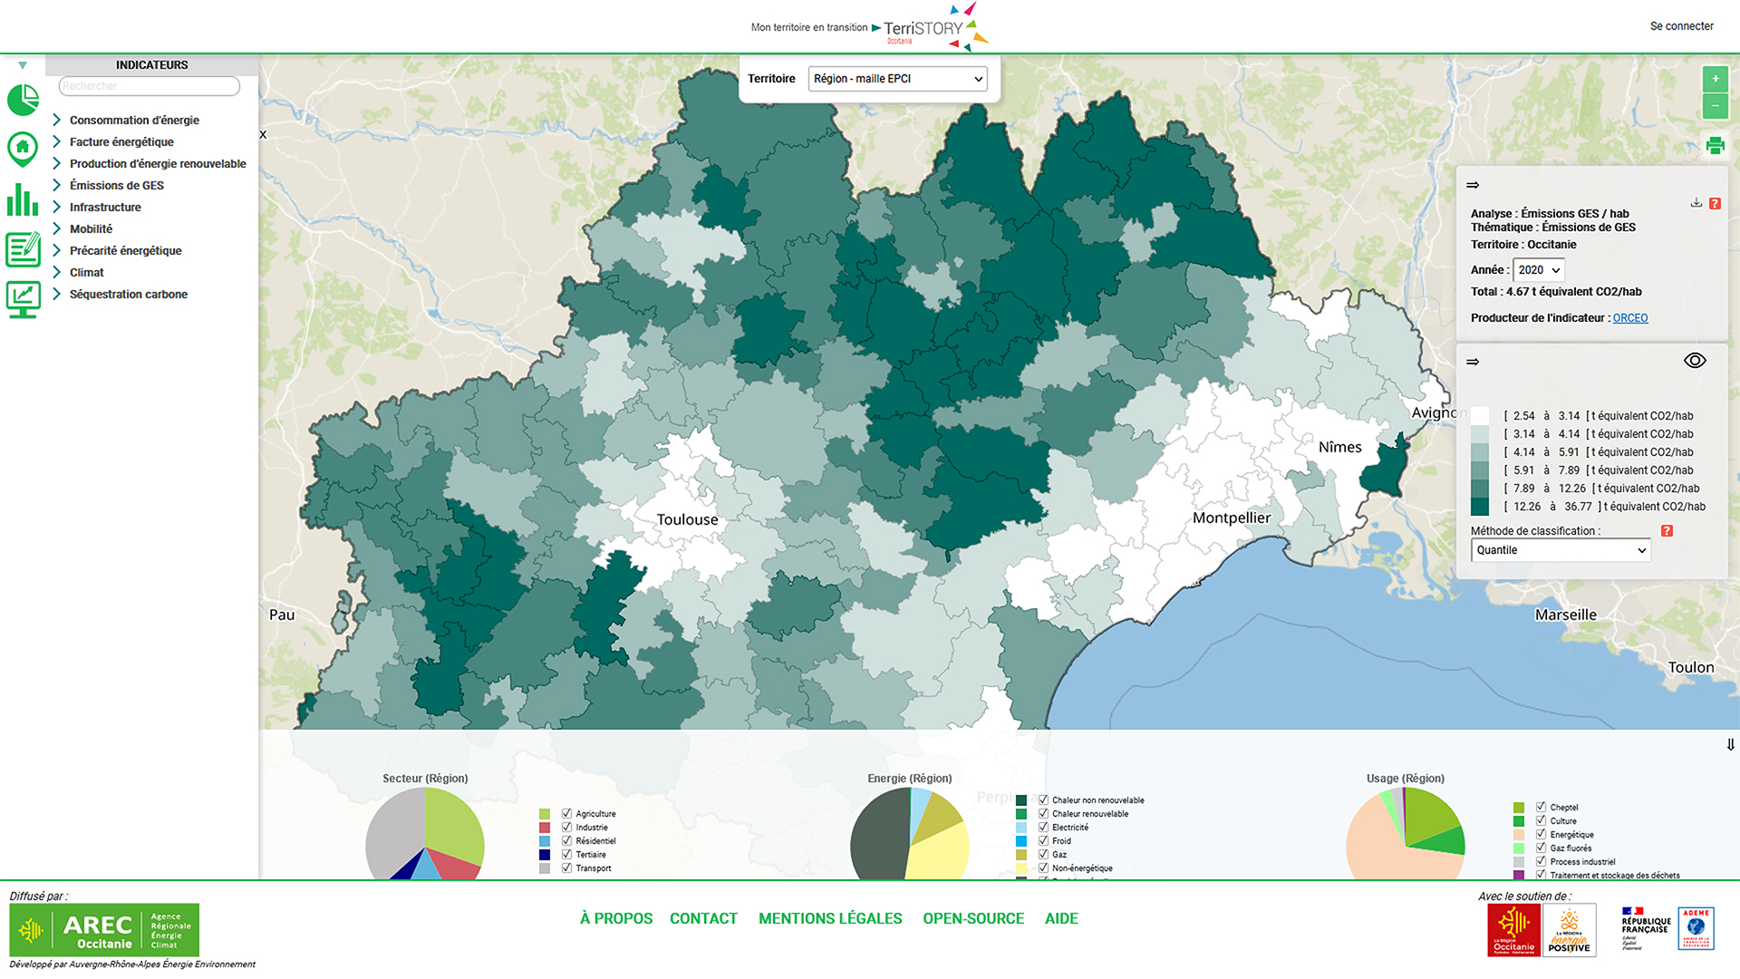1740x979 pixels.
Task: Click the bar chart sidebar icon
Action: point(23,199)
